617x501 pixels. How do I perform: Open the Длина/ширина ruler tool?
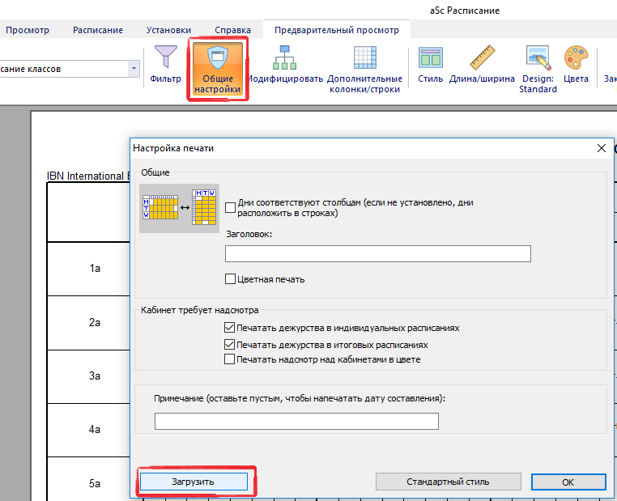coord(482,58)
